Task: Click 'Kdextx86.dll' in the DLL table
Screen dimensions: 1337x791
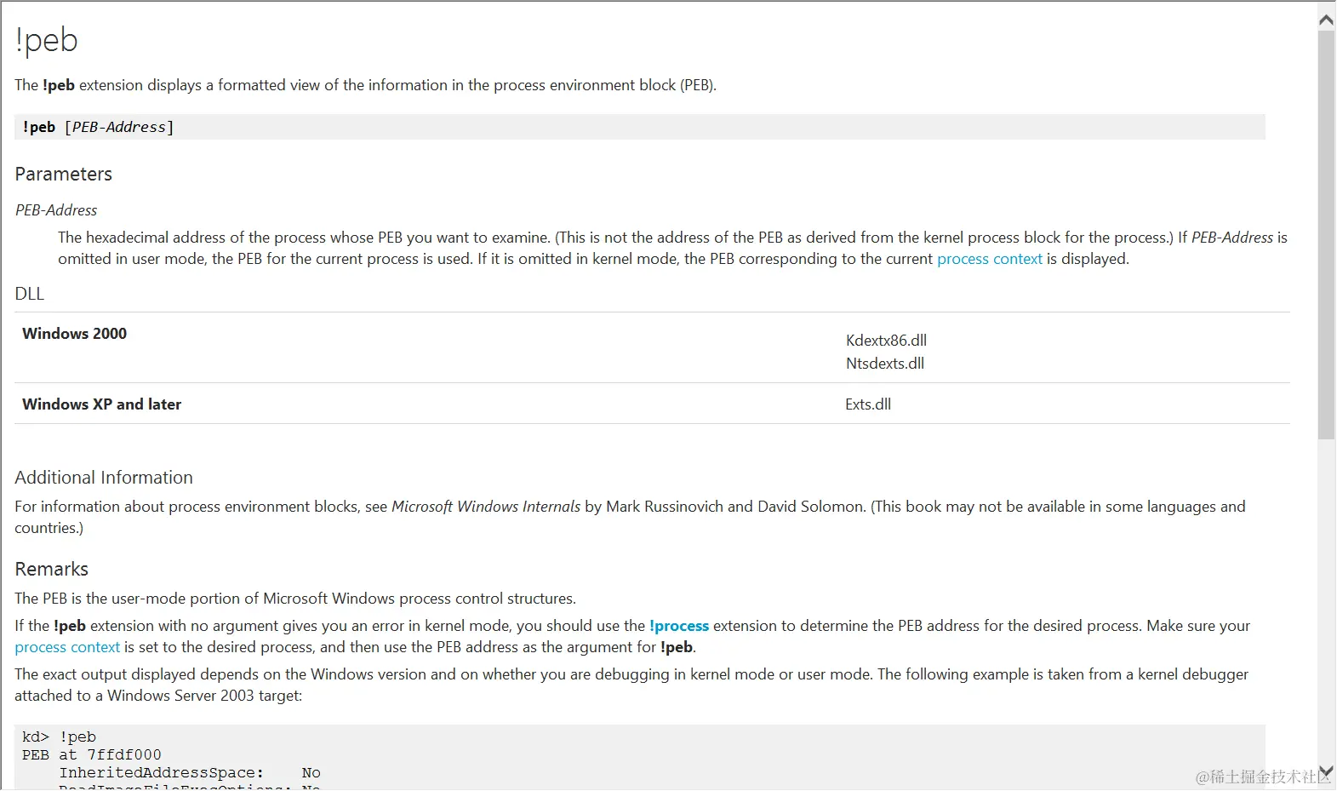Action: coord(886,341)
